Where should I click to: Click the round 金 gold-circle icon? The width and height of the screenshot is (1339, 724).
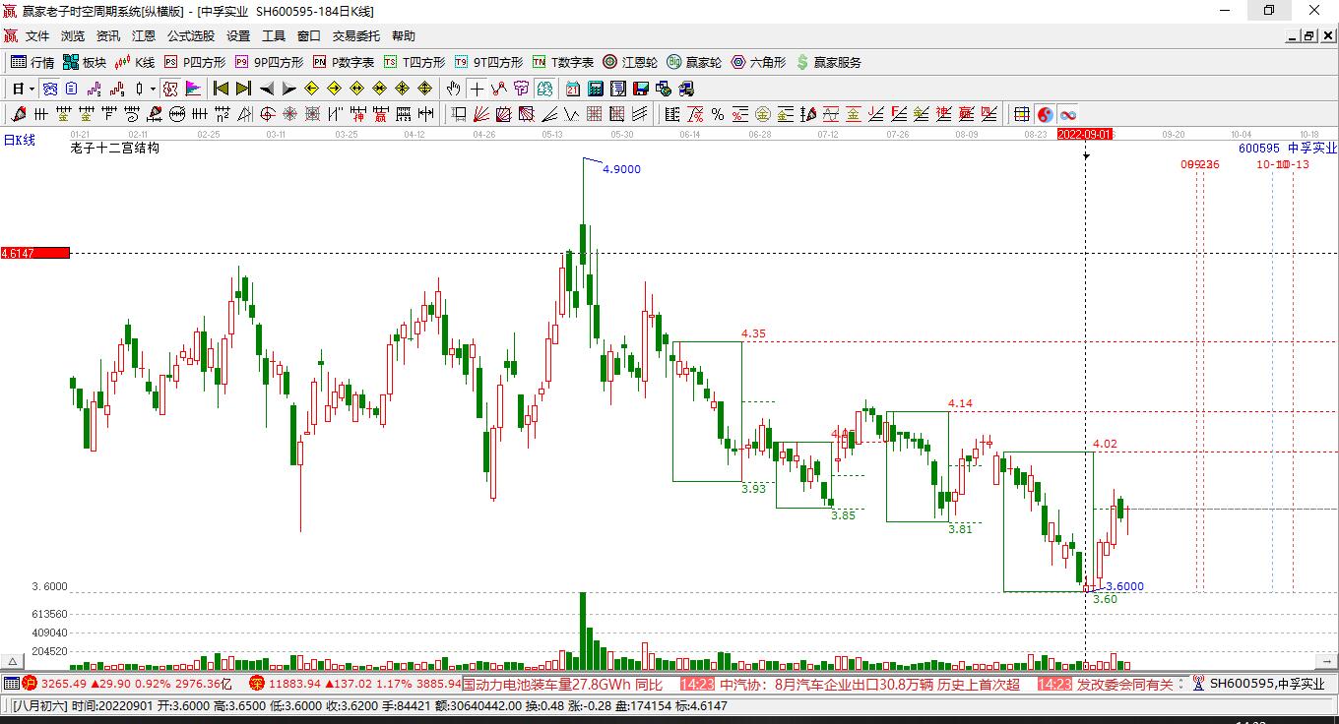pyautogui.click(x=763, y=114)
